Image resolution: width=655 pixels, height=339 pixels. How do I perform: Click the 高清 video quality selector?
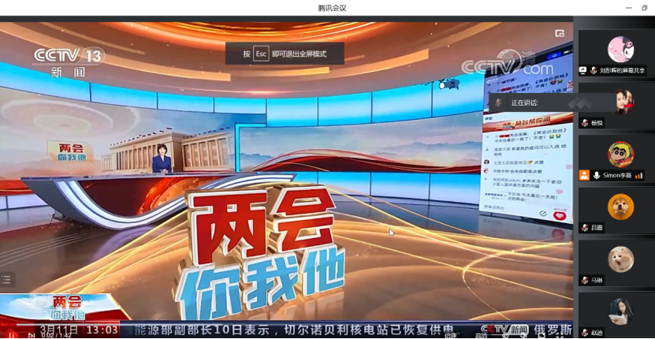[x=481, y=335]
